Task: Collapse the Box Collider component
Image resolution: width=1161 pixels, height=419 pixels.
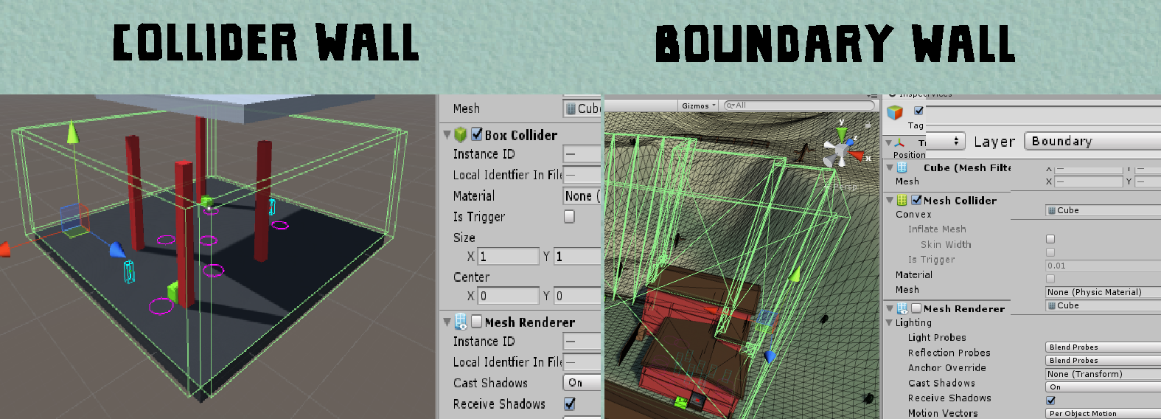Action: coord(447,135)
